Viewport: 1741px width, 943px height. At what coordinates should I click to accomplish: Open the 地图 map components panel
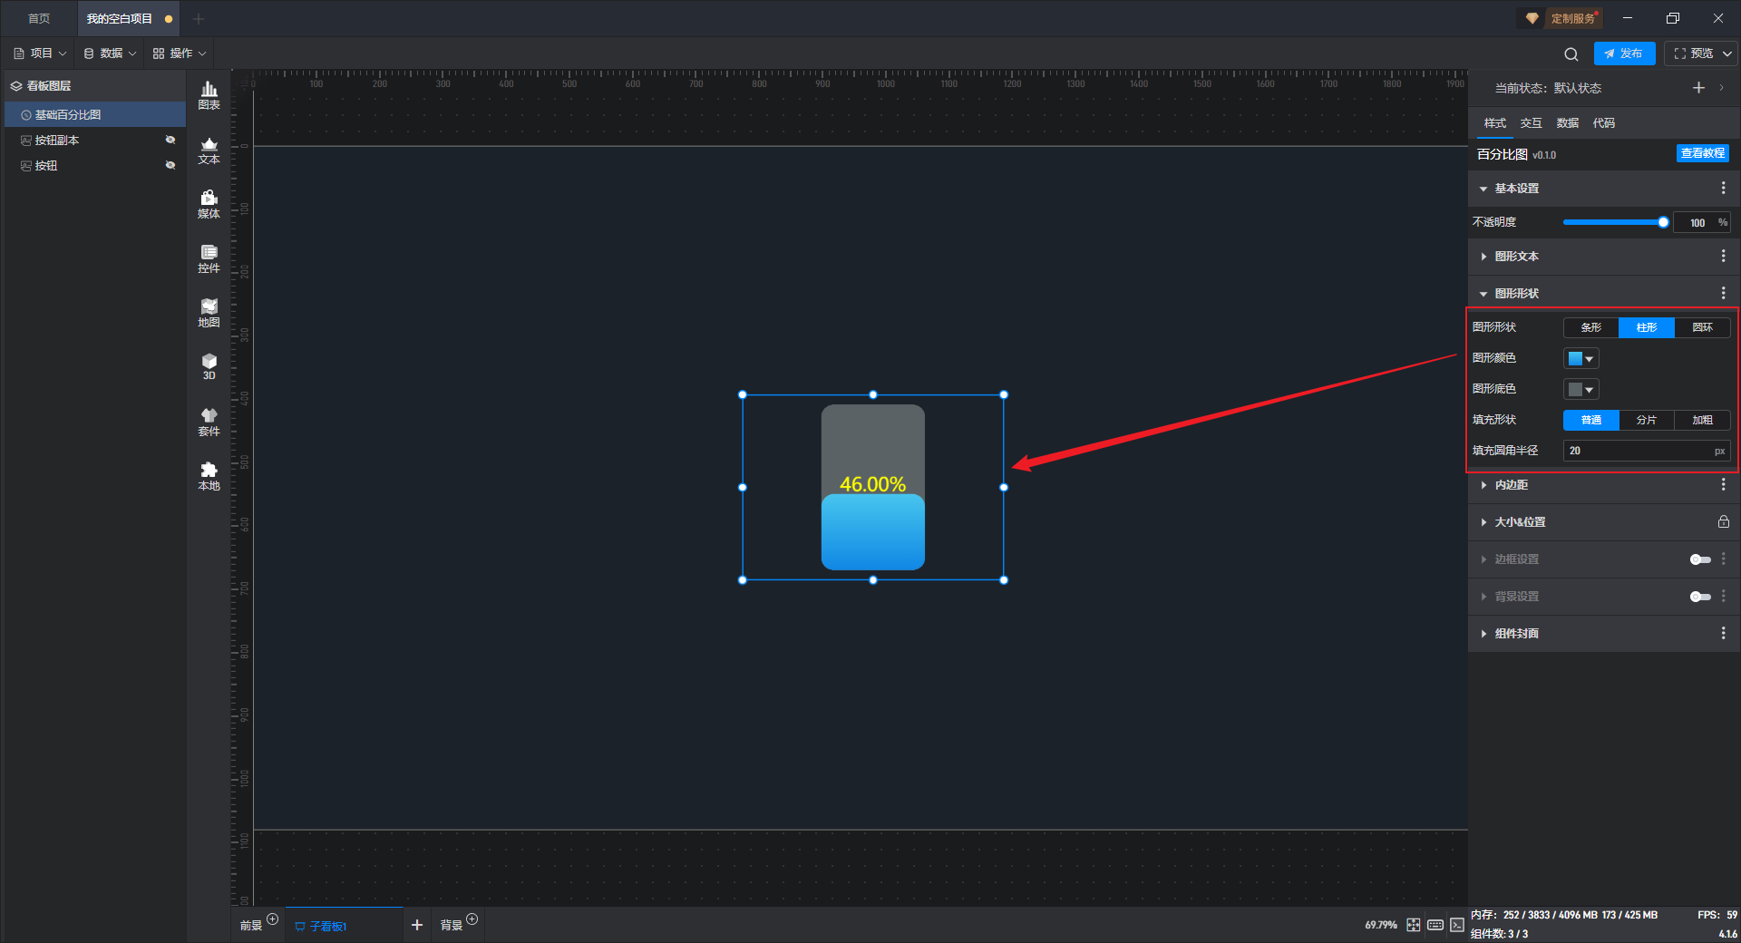[209, 314]
